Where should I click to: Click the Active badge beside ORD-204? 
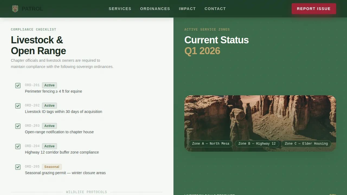tap(49, 146)
